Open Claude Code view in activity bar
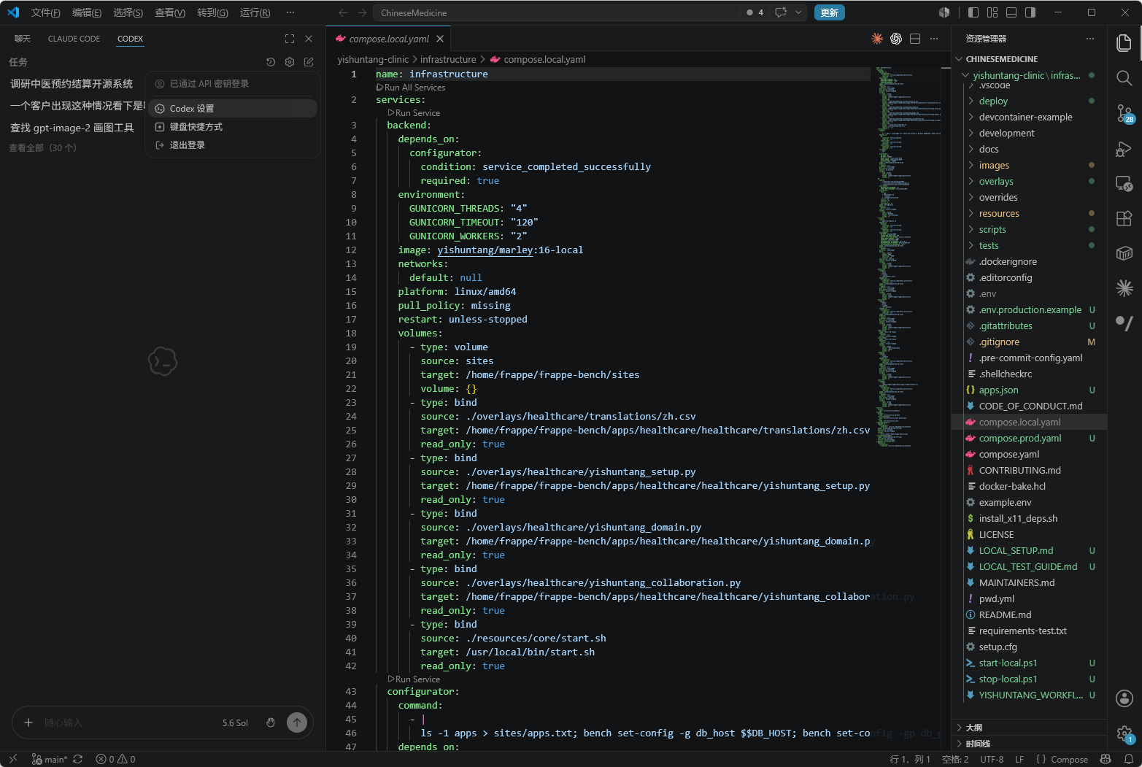The height and width of the screenshot is (767, 1142). click(x=1124, y=288)
